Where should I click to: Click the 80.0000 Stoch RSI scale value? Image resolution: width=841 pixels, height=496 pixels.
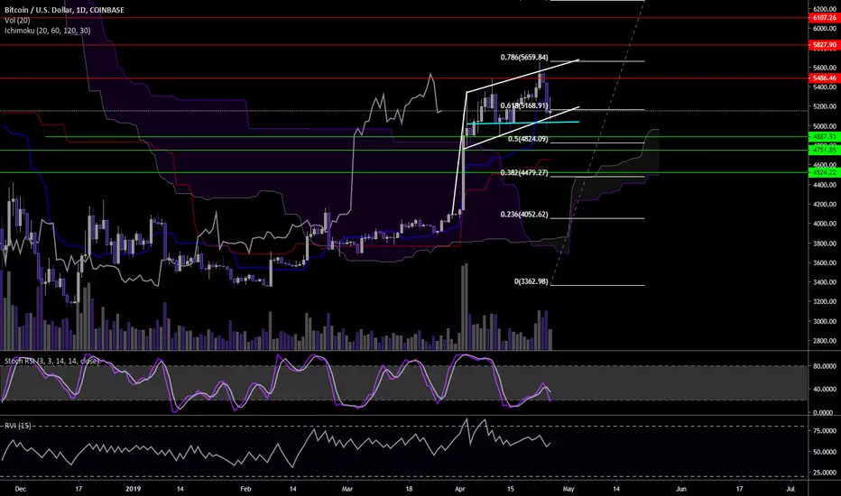(825, 366)
